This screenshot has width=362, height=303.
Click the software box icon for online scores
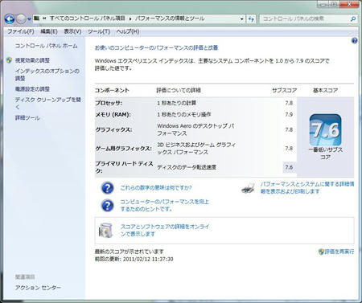pos(105,231)
